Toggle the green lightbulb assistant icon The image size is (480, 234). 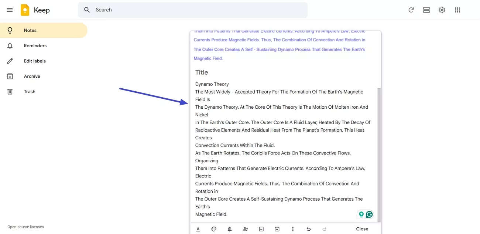tap(361, 214)
